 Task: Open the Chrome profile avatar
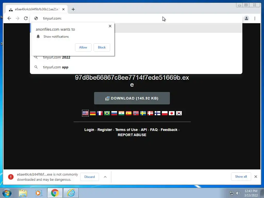coord(246,18)
